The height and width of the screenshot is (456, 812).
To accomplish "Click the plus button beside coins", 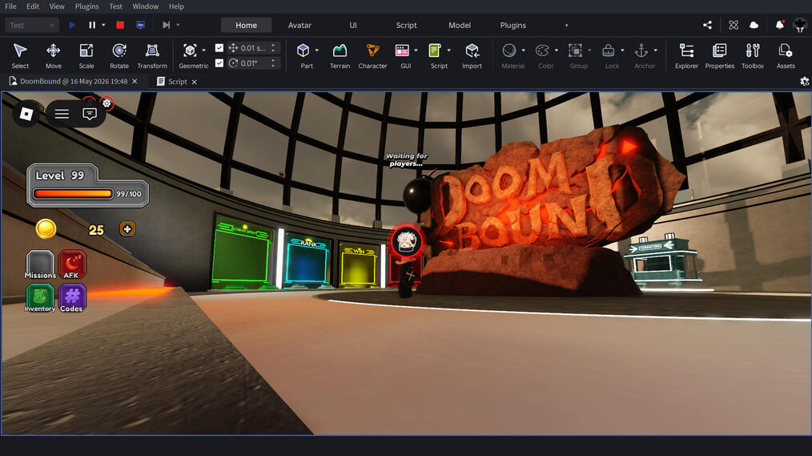I will tap(127, 228).
